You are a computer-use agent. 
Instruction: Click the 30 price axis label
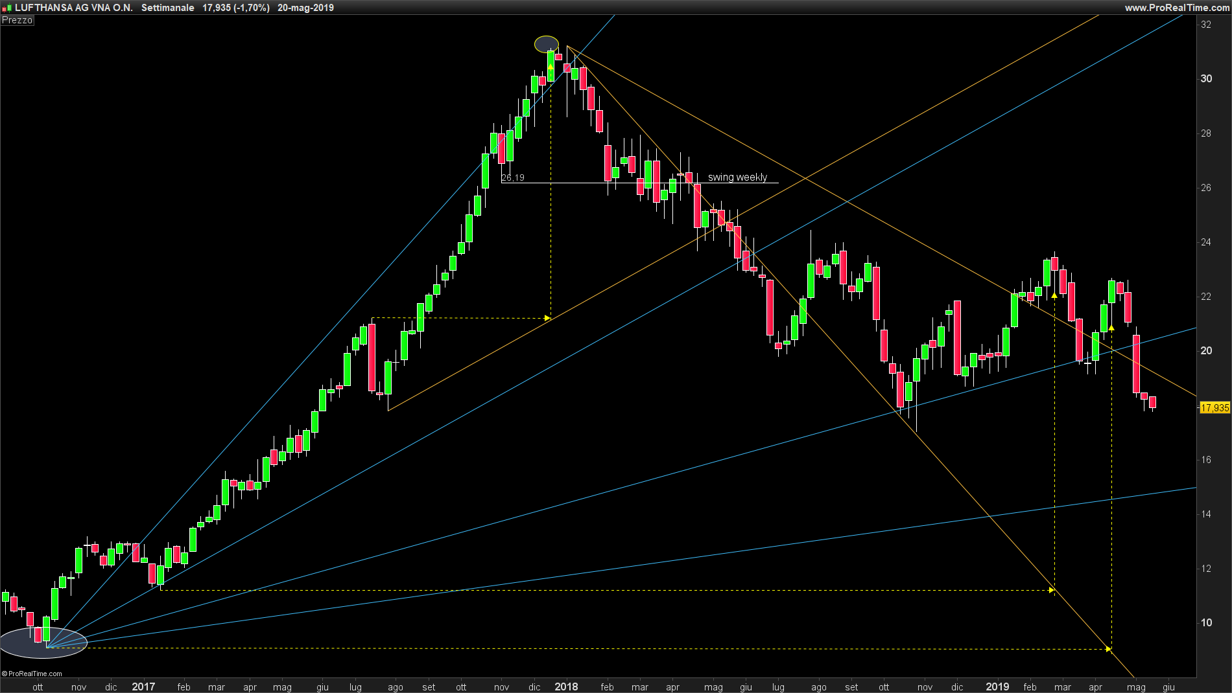[1206, 78]
